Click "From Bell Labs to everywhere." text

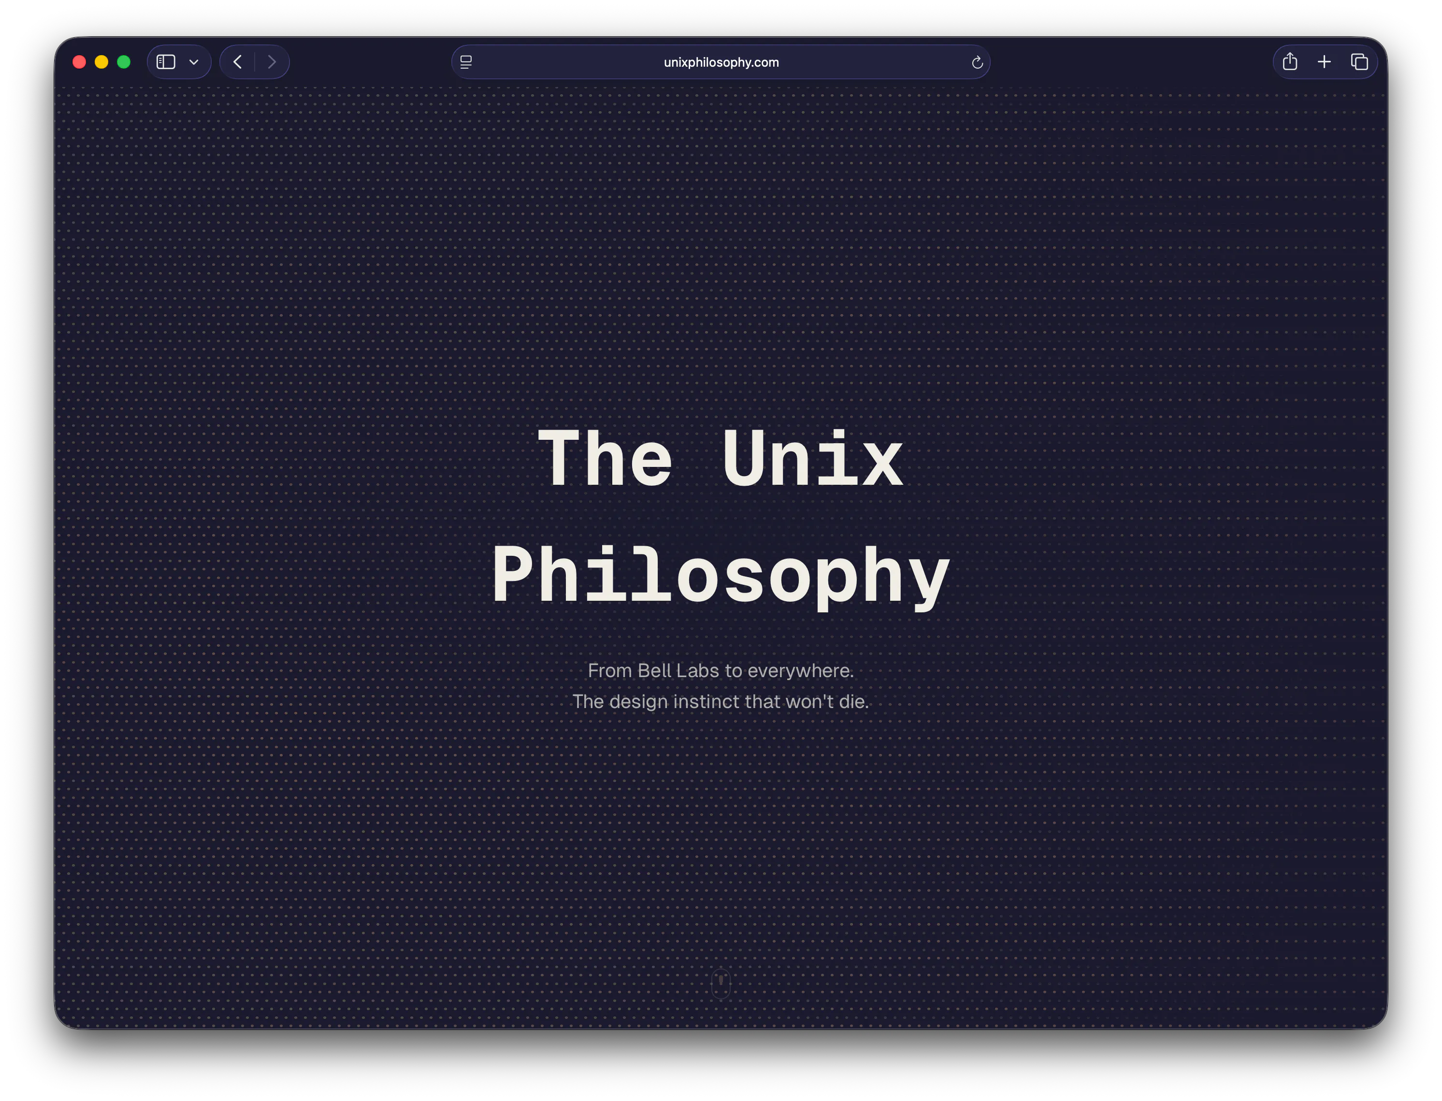(x=721, y=670)
